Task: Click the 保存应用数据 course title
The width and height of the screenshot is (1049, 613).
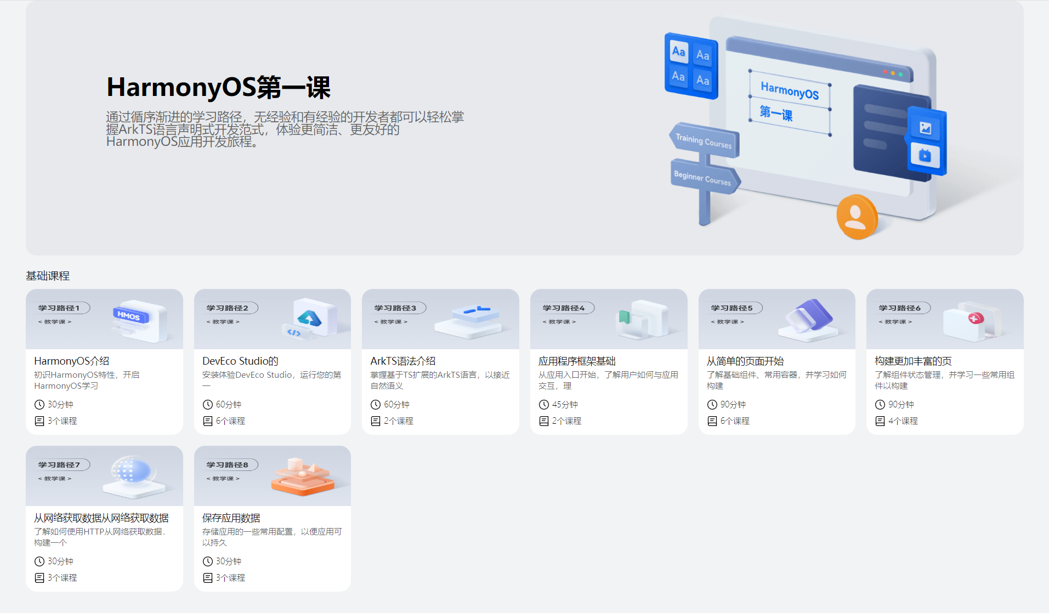Action: (x=231, y=518)
